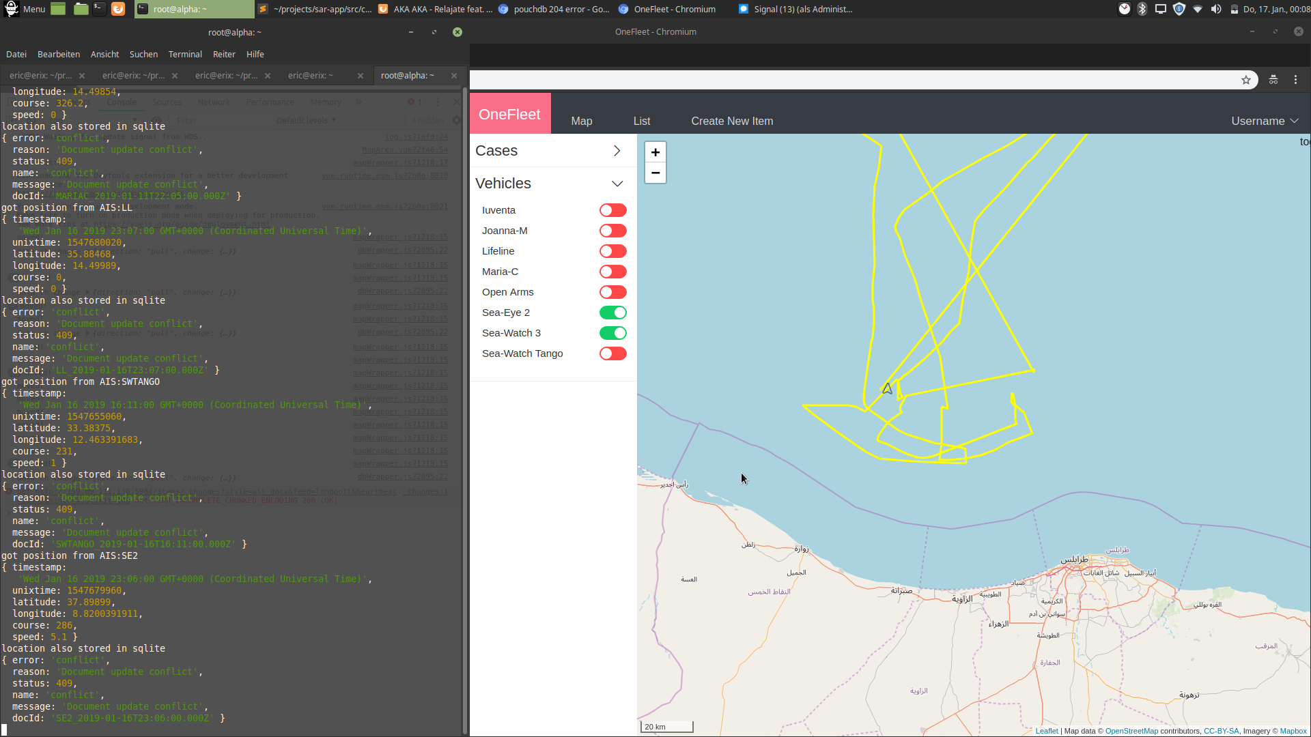The height and width of the screenshot is (737, 1311).
Task: Close the fourth eric@erix: ~ terminal tab
Action: pos(361,76)
